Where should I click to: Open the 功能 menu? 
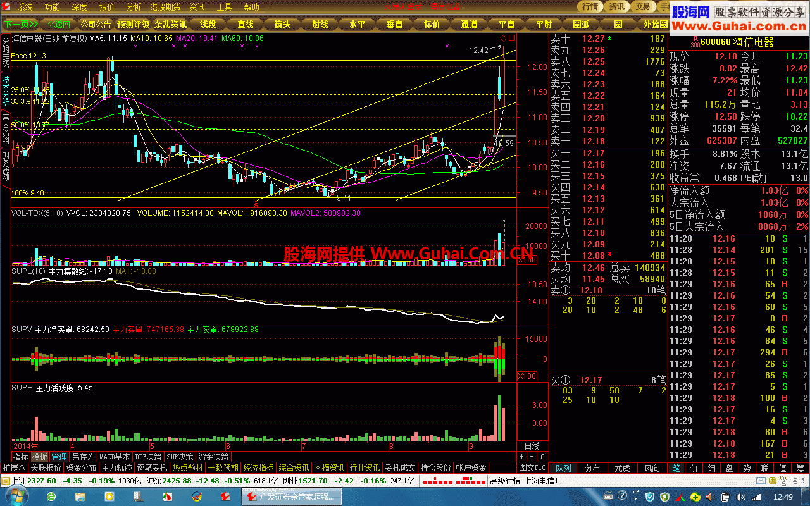click(52, 8)
